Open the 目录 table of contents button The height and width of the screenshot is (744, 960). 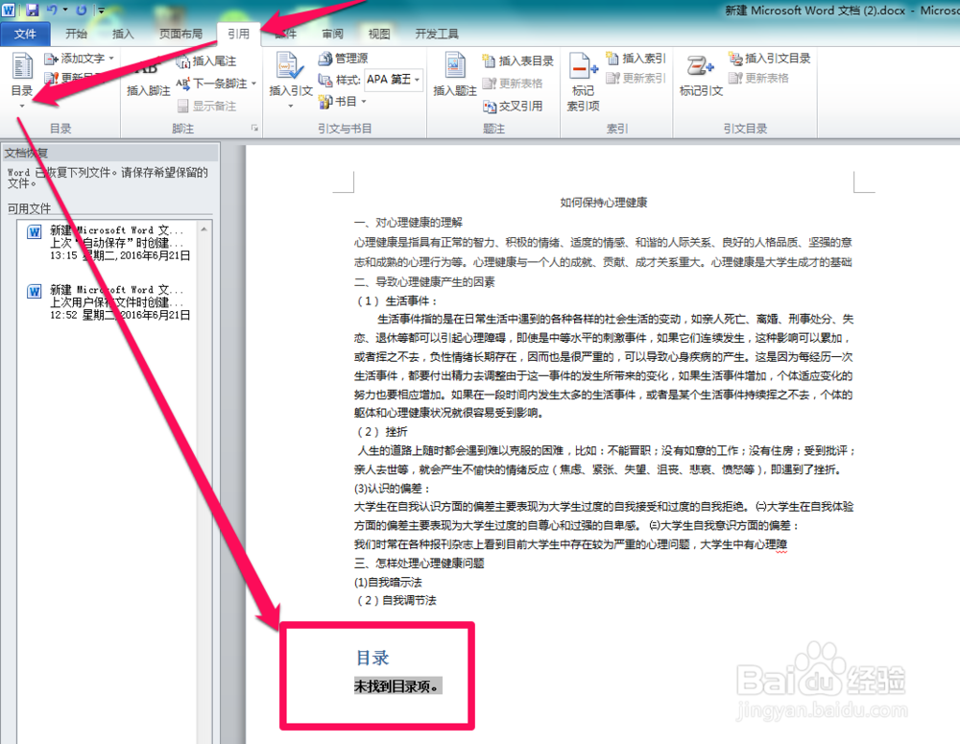click(x=22, y=80)
